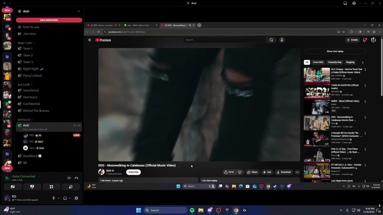Open the YouTube account avatar menu

click(373, 40)
